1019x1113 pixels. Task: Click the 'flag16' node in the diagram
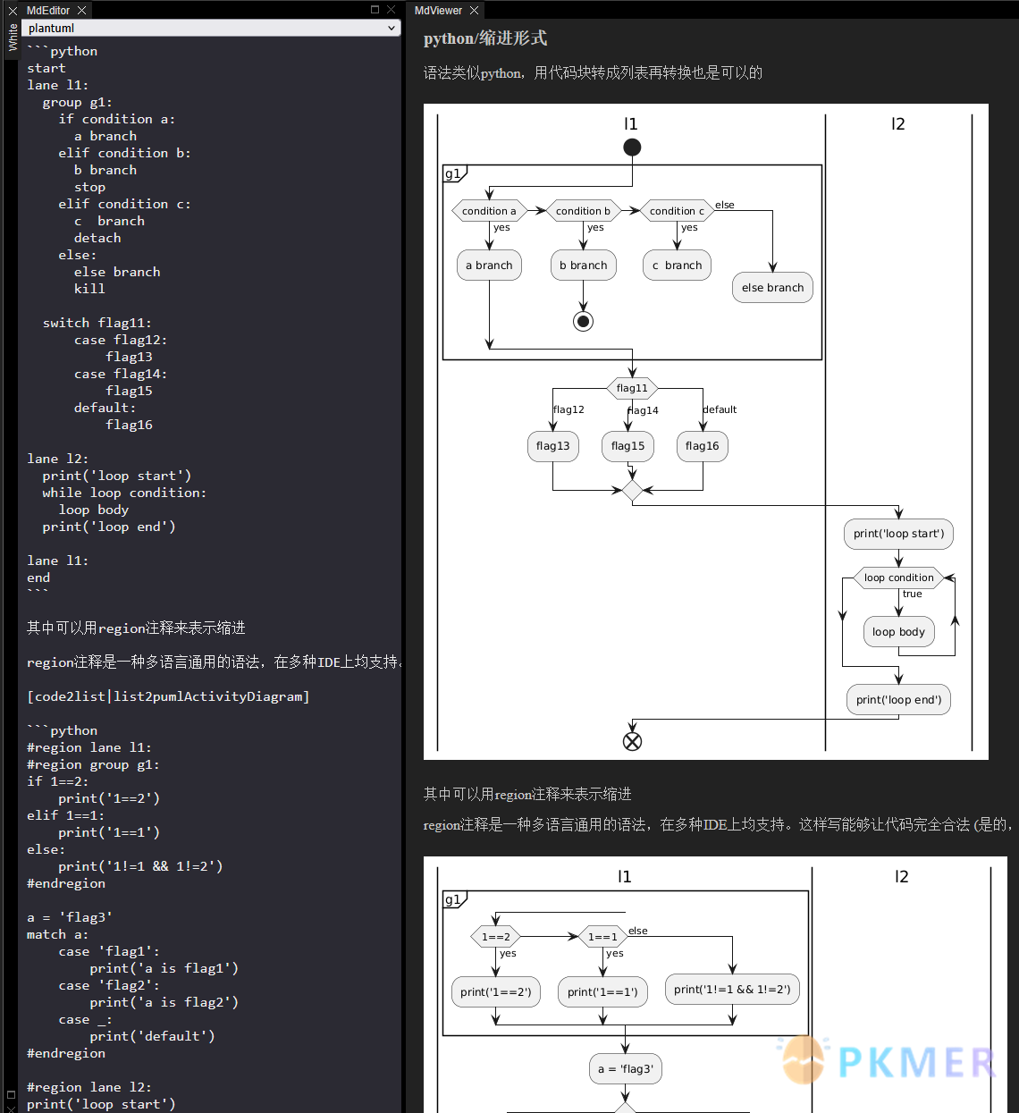[702, 446]
